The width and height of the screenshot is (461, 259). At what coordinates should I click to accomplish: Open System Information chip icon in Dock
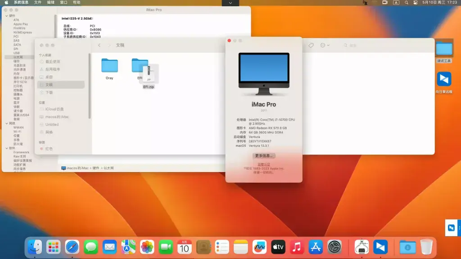362,247
